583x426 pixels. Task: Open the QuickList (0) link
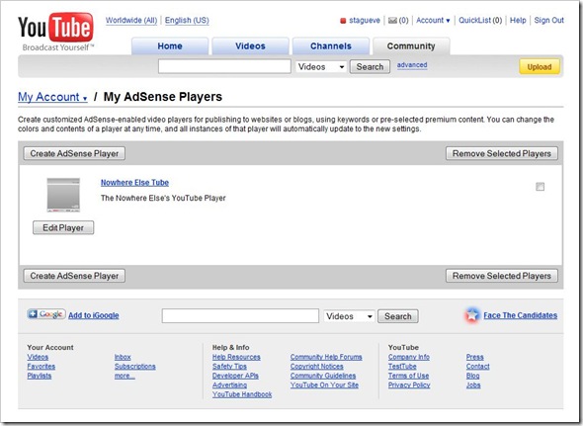pyautogui.click(x=480, y=21)
